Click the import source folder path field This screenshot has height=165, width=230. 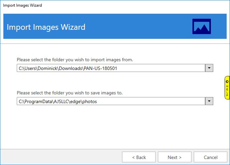111,68
